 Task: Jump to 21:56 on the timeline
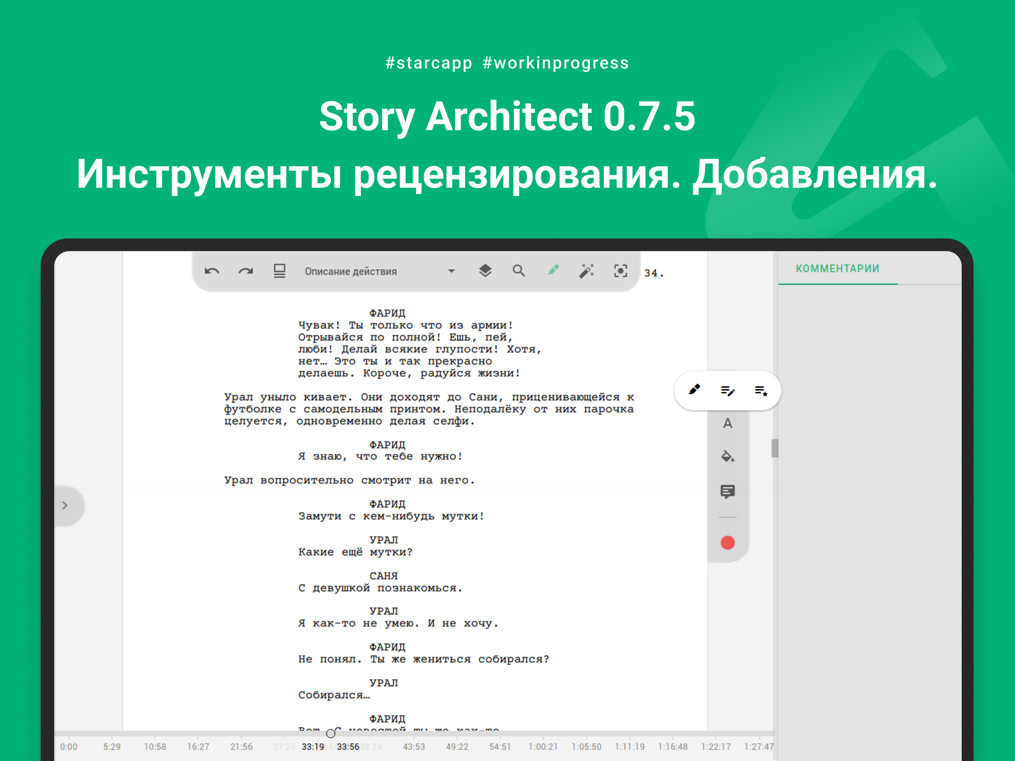241,747
